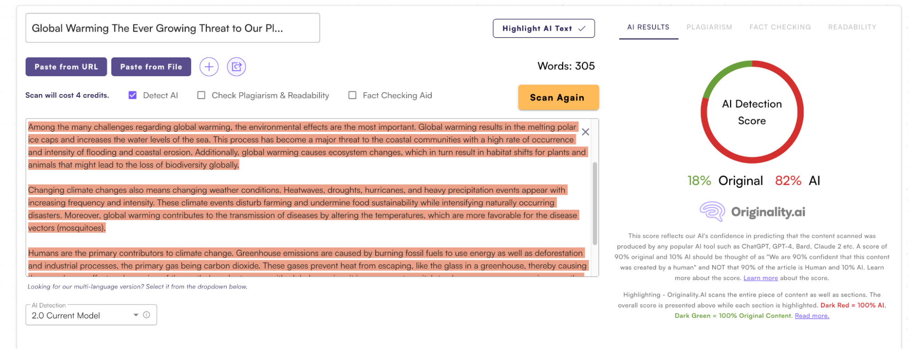Click the plus circle add icon
The width and height of the screenshot is (919, 349).
coord(209,67)
